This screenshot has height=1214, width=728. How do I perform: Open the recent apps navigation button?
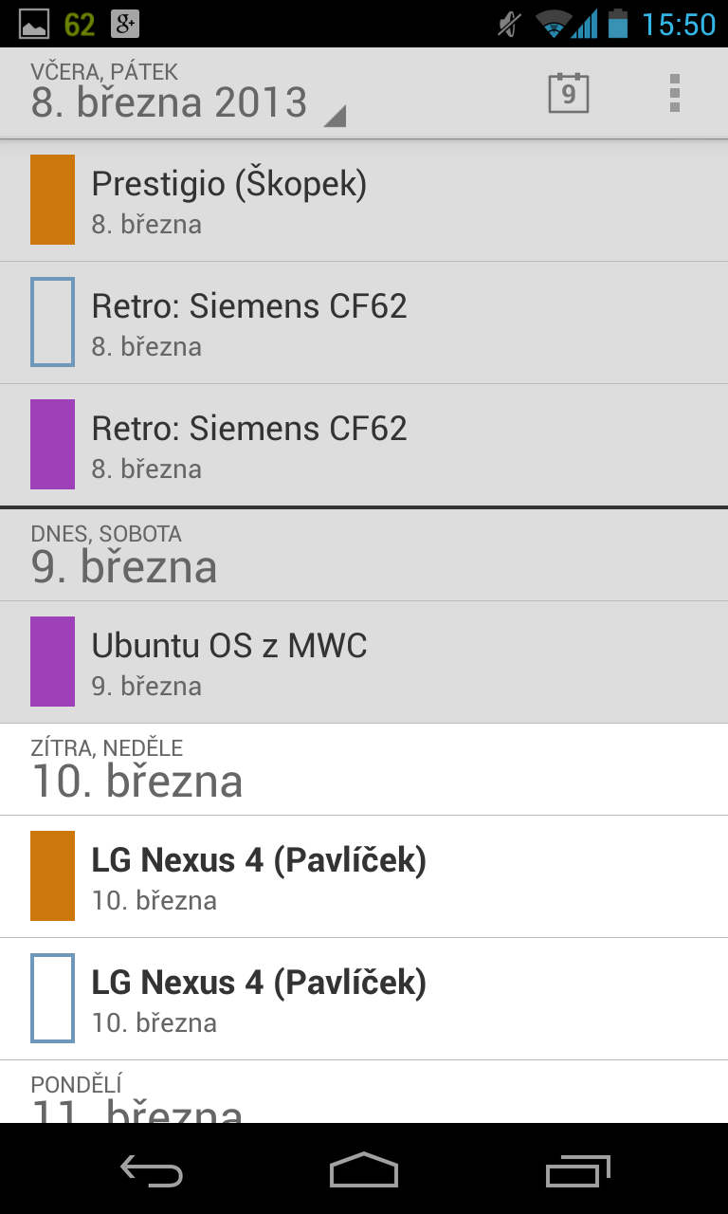[578, 1170]
